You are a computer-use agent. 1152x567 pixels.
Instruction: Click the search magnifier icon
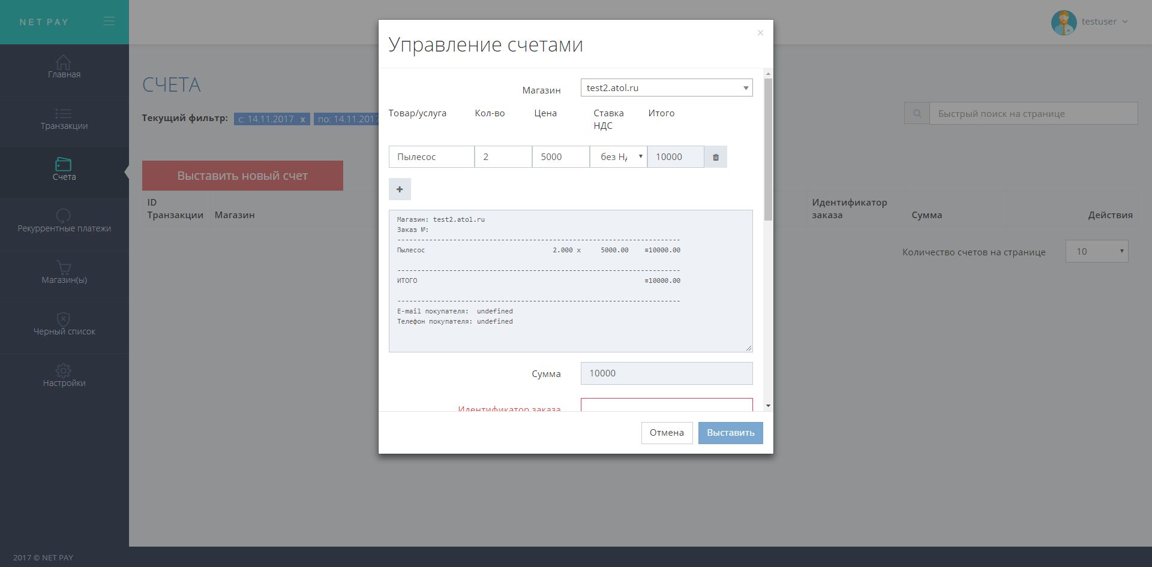tap(917, 113)
